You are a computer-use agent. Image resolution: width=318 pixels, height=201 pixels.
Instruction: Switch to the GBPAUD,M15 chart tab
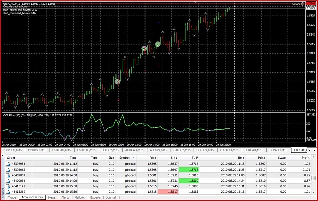278,150
